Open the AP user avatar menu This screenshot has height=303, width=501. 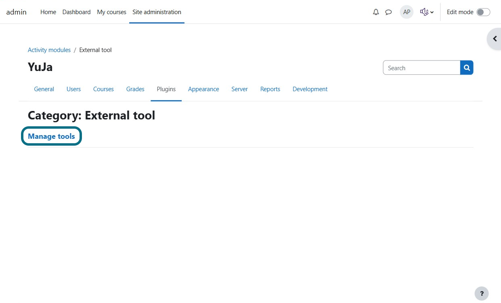[407, 12]
